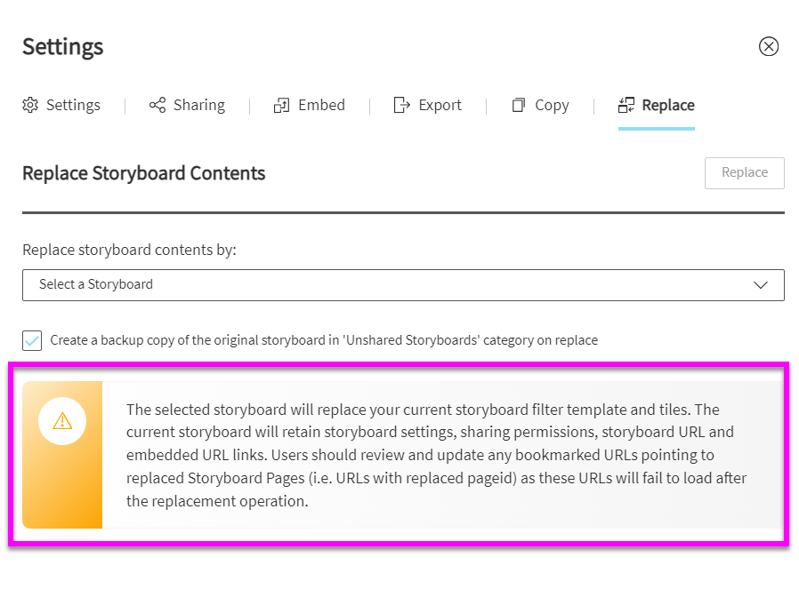Screen dimensions: 799x597
Task: Click the Copy pages icon
Action: [518, 105]
